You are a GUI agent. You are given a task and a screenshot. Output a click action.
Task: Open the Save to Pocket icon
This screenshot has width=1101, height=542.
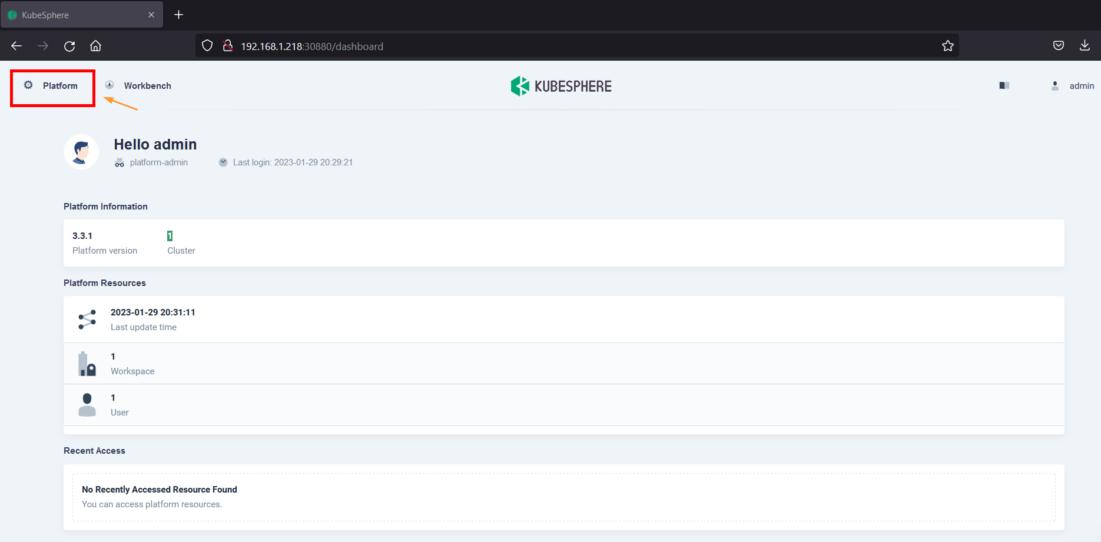[1059, 46]
